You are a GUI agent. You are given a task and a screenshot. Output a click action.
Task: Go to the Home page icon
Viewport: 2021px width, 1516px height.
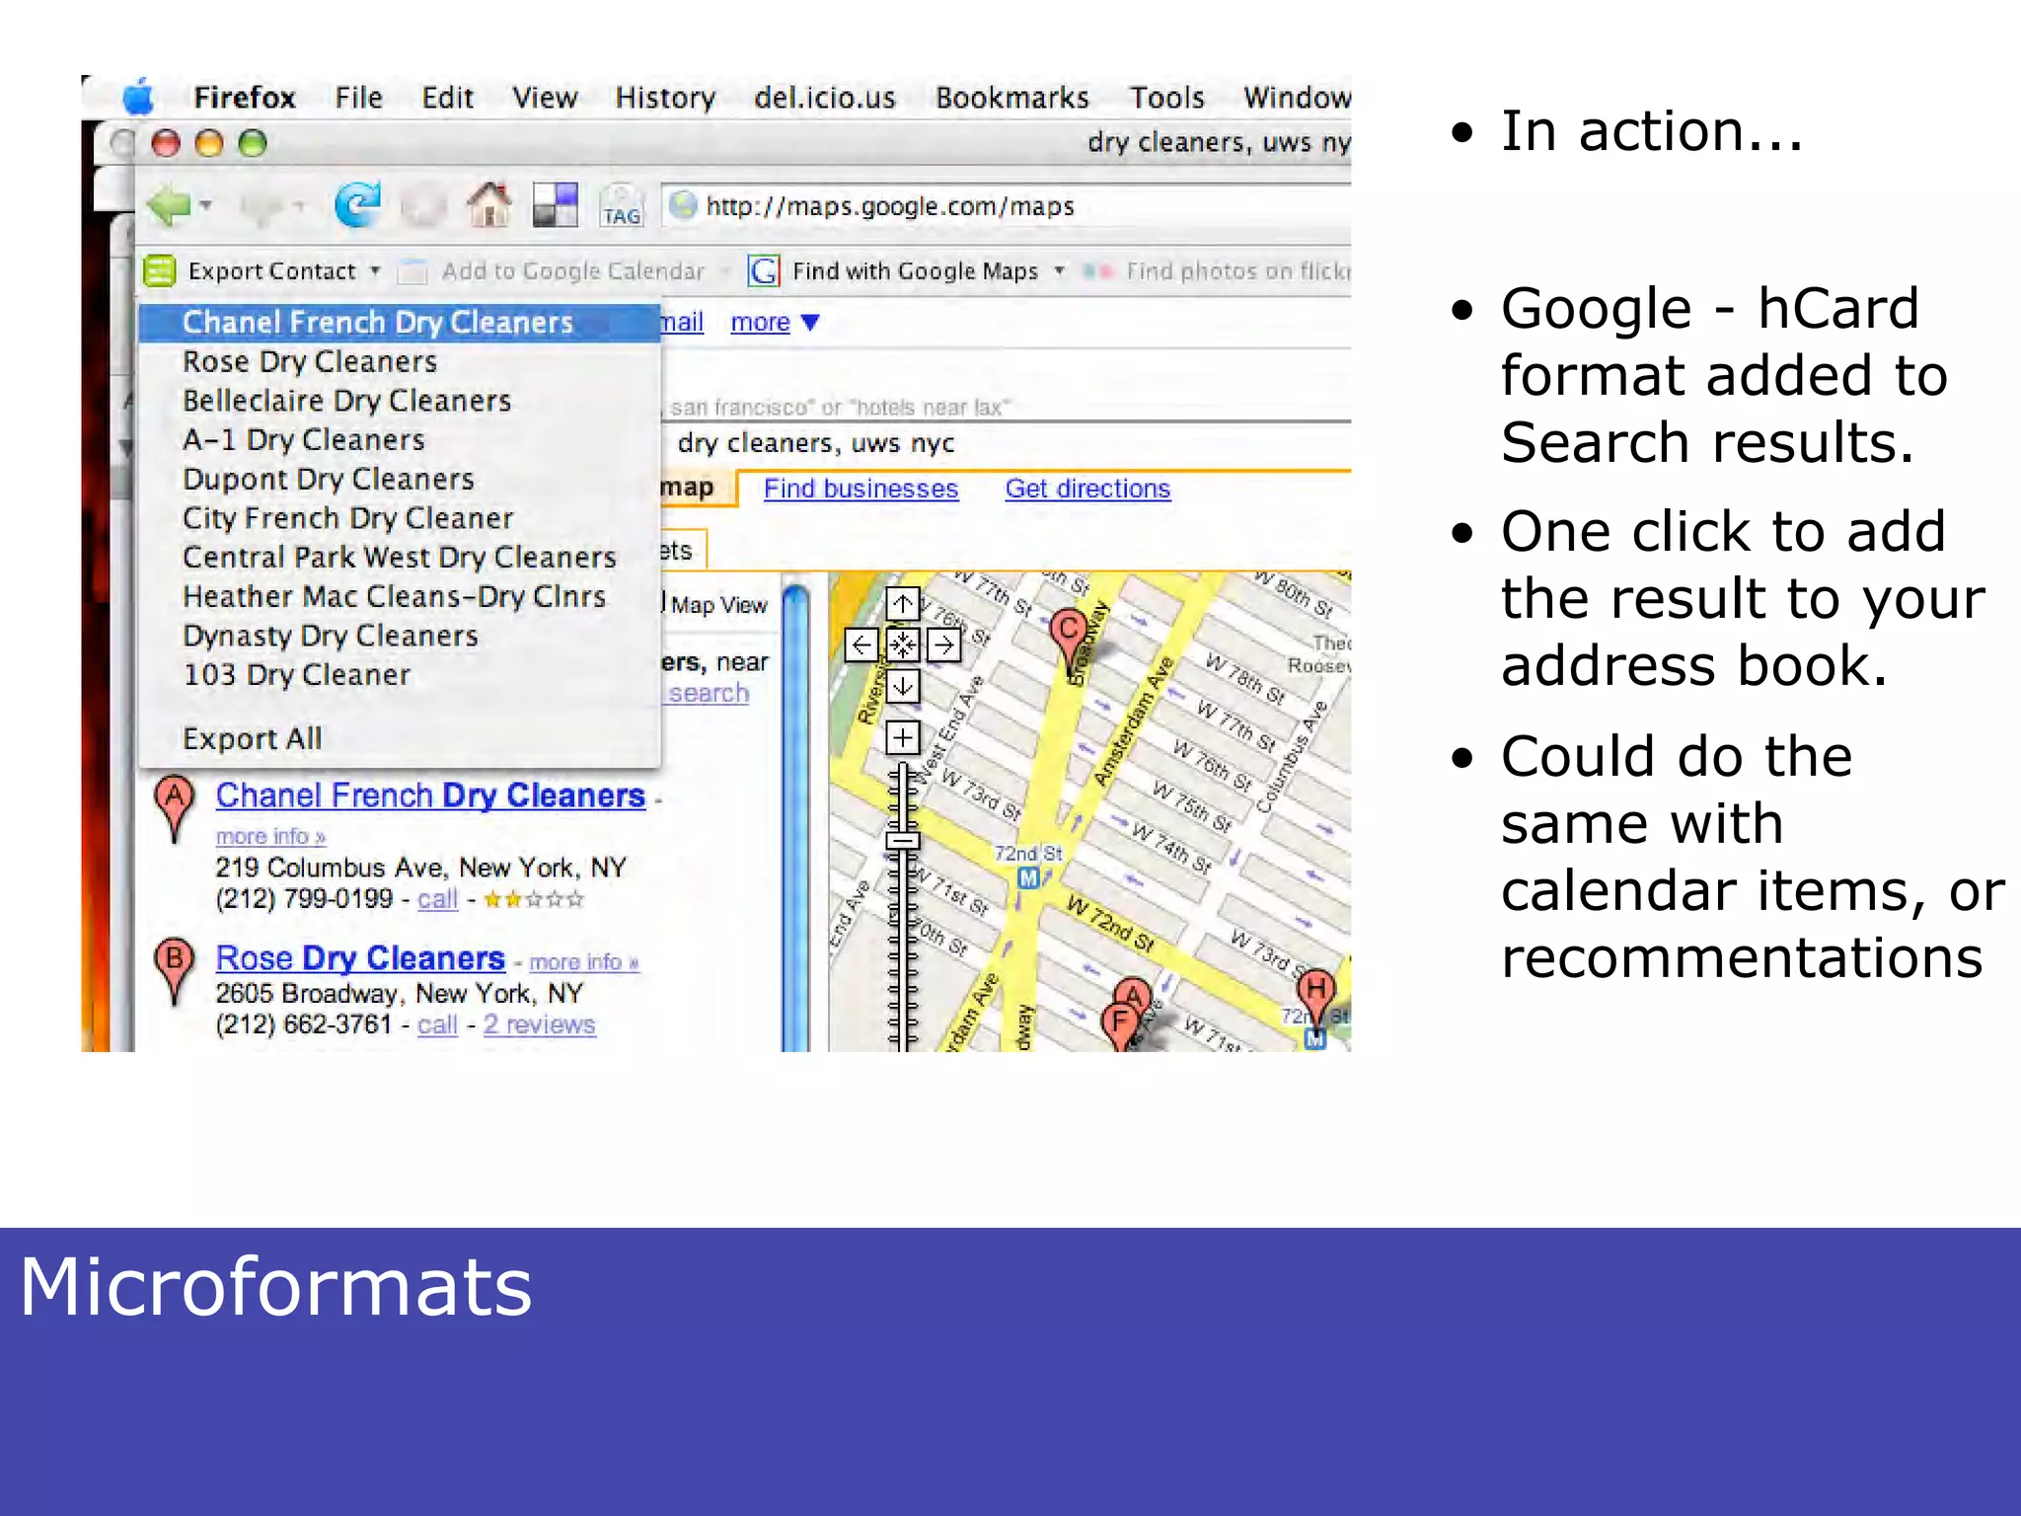pyautogui.click(x=489, y=205)
